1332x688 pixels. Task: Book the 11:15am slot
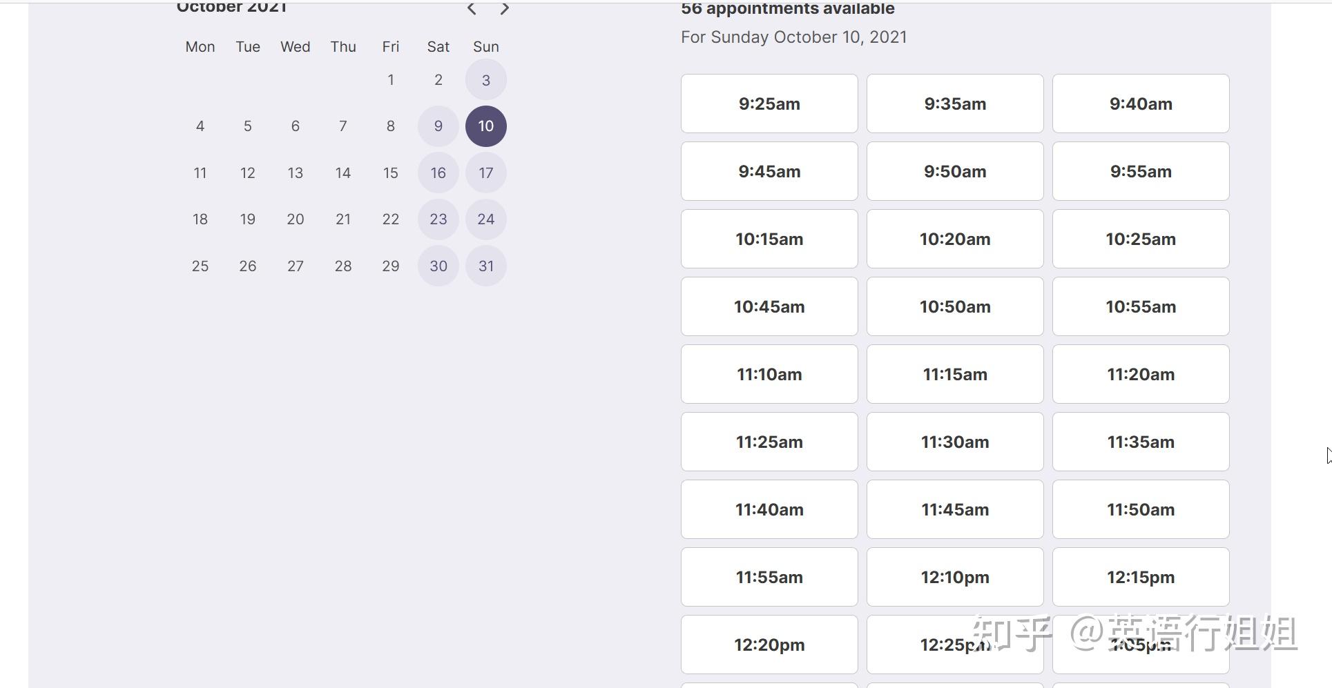[955, 374]
